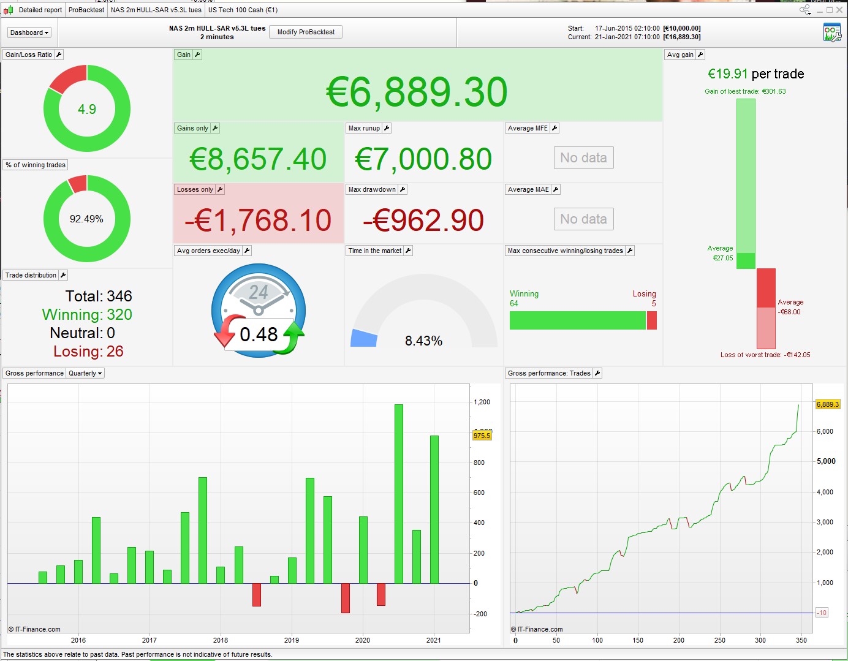Select the US Tech 100 Cash tab
This screenshot has height=661, width=848.
pyautogui.click(x=243, y=10)
